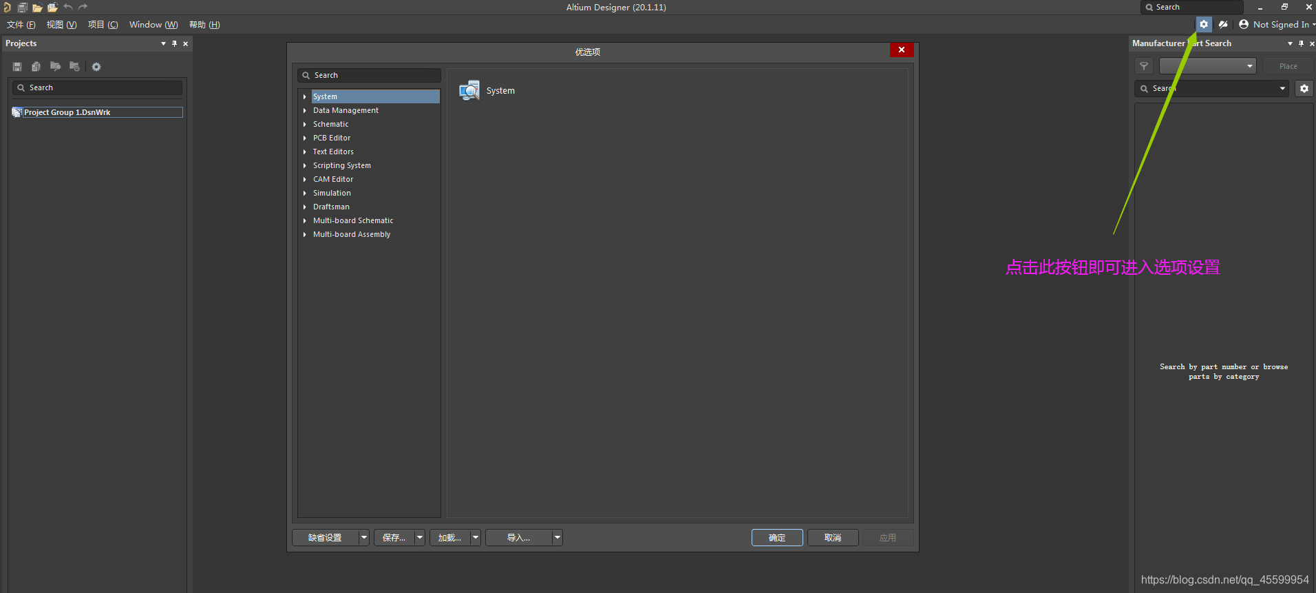Click the Redo arrow in title bar

83,7
